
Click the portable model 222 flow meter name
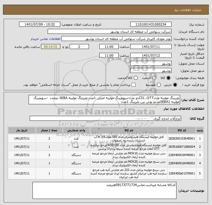[129, 173]
